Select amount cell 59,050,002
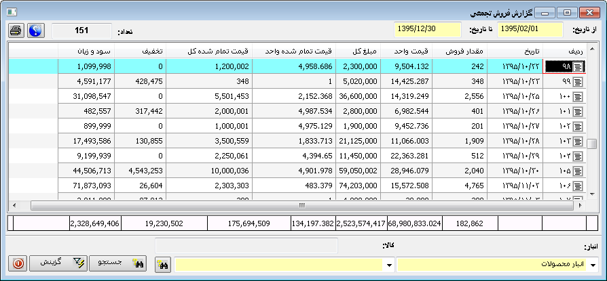The height and width of the screenshot is (281, 607). click(x=358, y=171)
